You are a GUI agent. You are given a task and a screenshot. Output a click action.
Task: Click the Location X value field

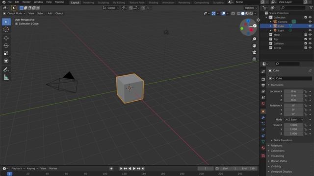293,91
